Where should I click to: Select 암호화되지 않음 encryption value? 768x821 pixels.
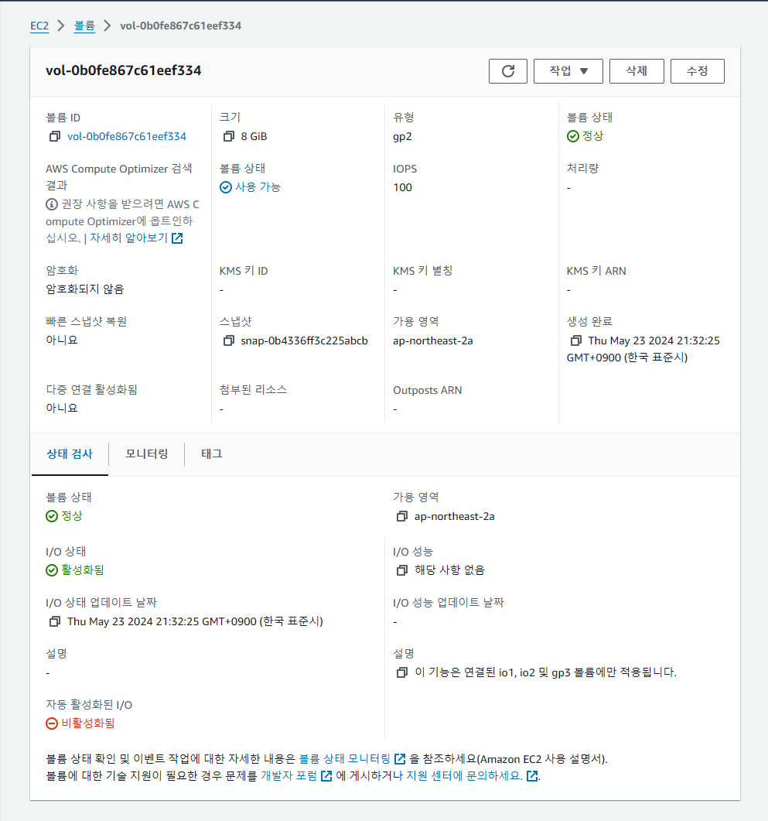(x=85, y=289)
